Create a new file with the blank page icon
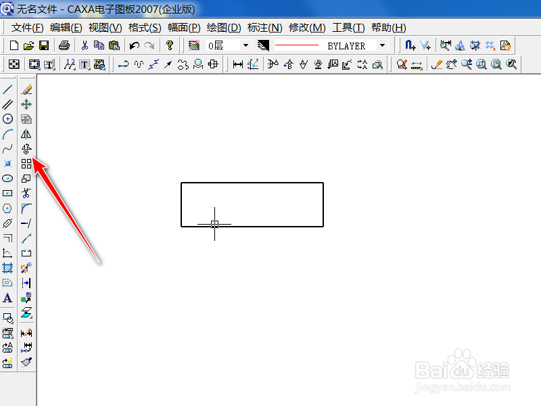Screen dimensions: 541x406 14,45
